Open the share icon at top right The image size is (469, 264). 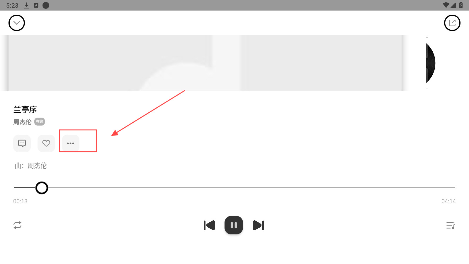tap(452, 23)
